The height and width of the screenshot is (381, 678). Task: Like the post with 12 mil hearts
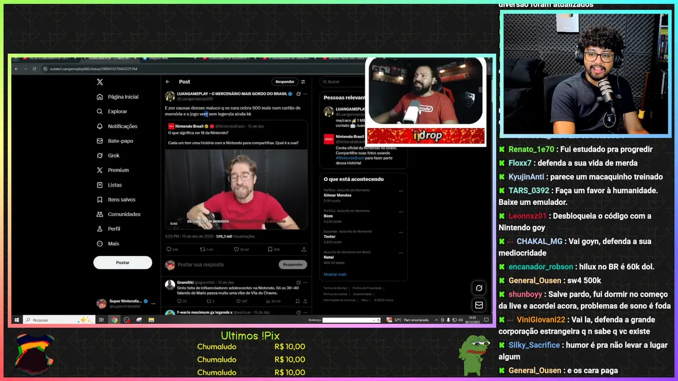tap(236, 249)
